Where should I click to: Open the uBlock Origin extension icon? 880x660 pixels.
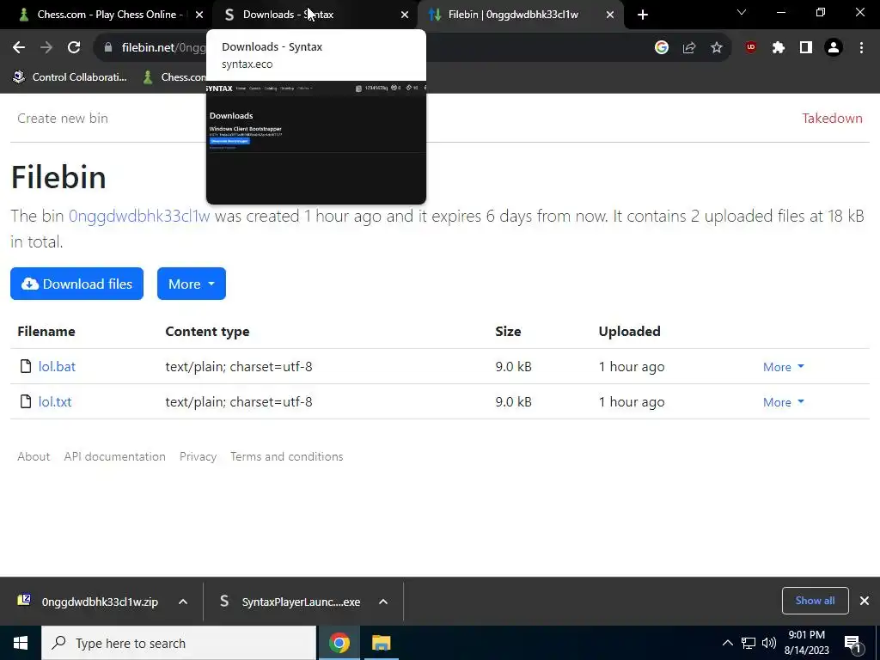pyautogui.click(x=751, y=48)
